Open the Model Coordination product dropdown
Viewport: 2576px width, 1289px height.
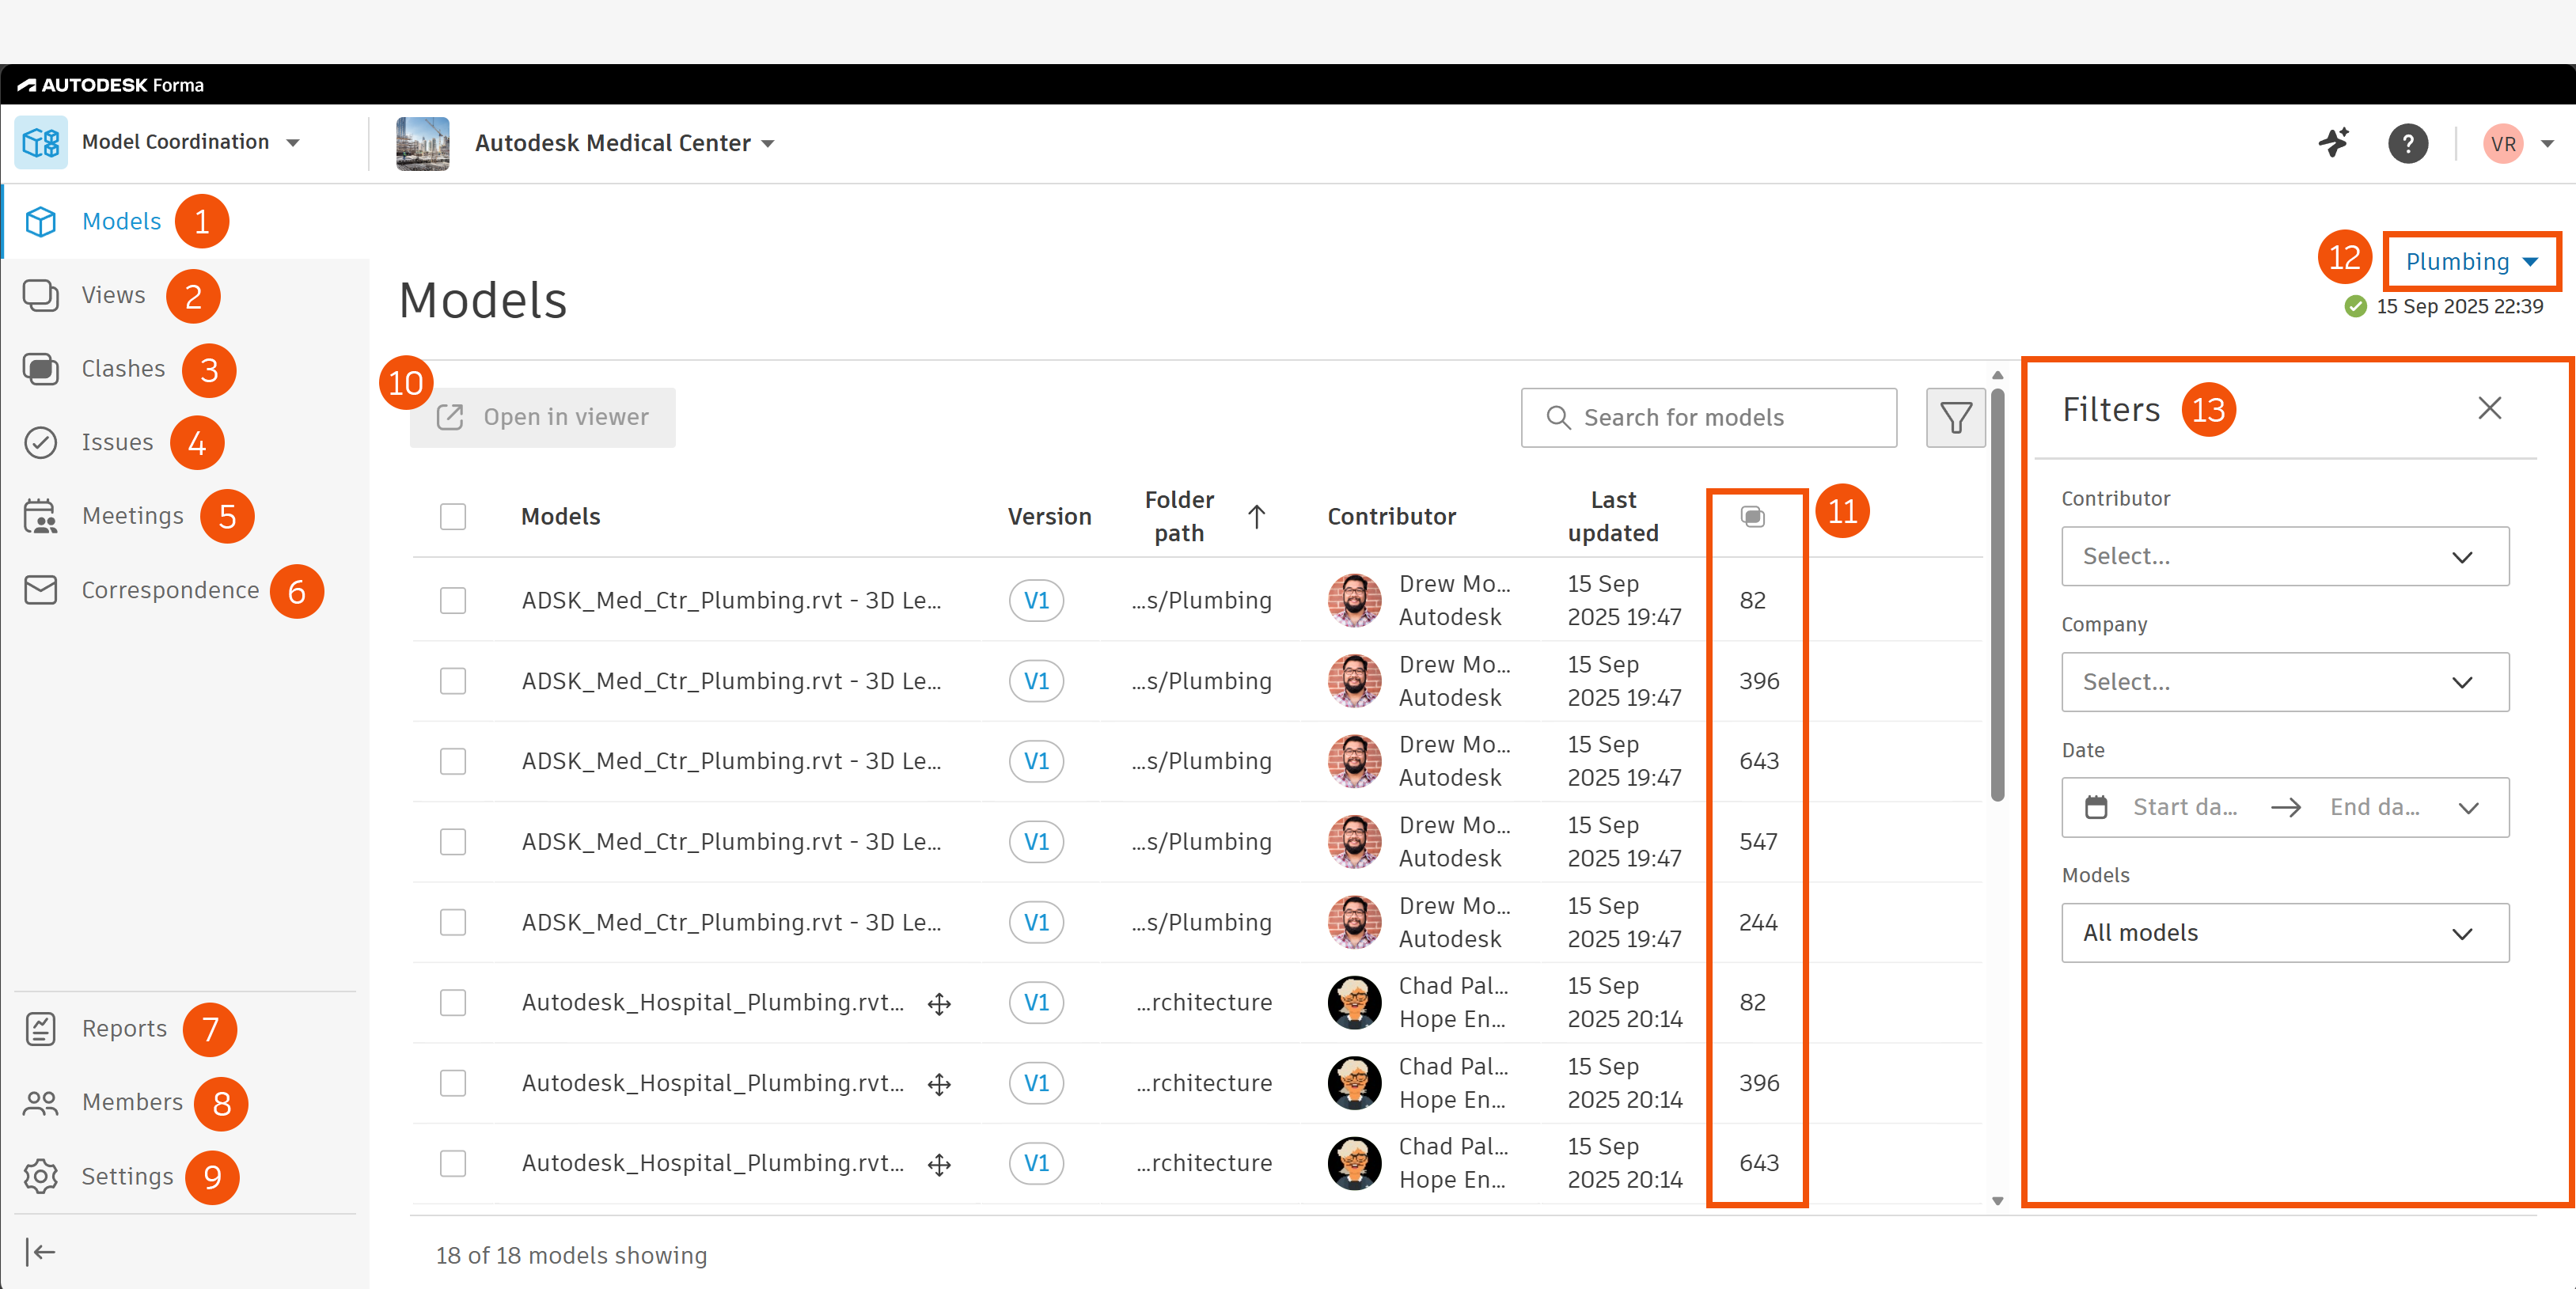[292, 143]
